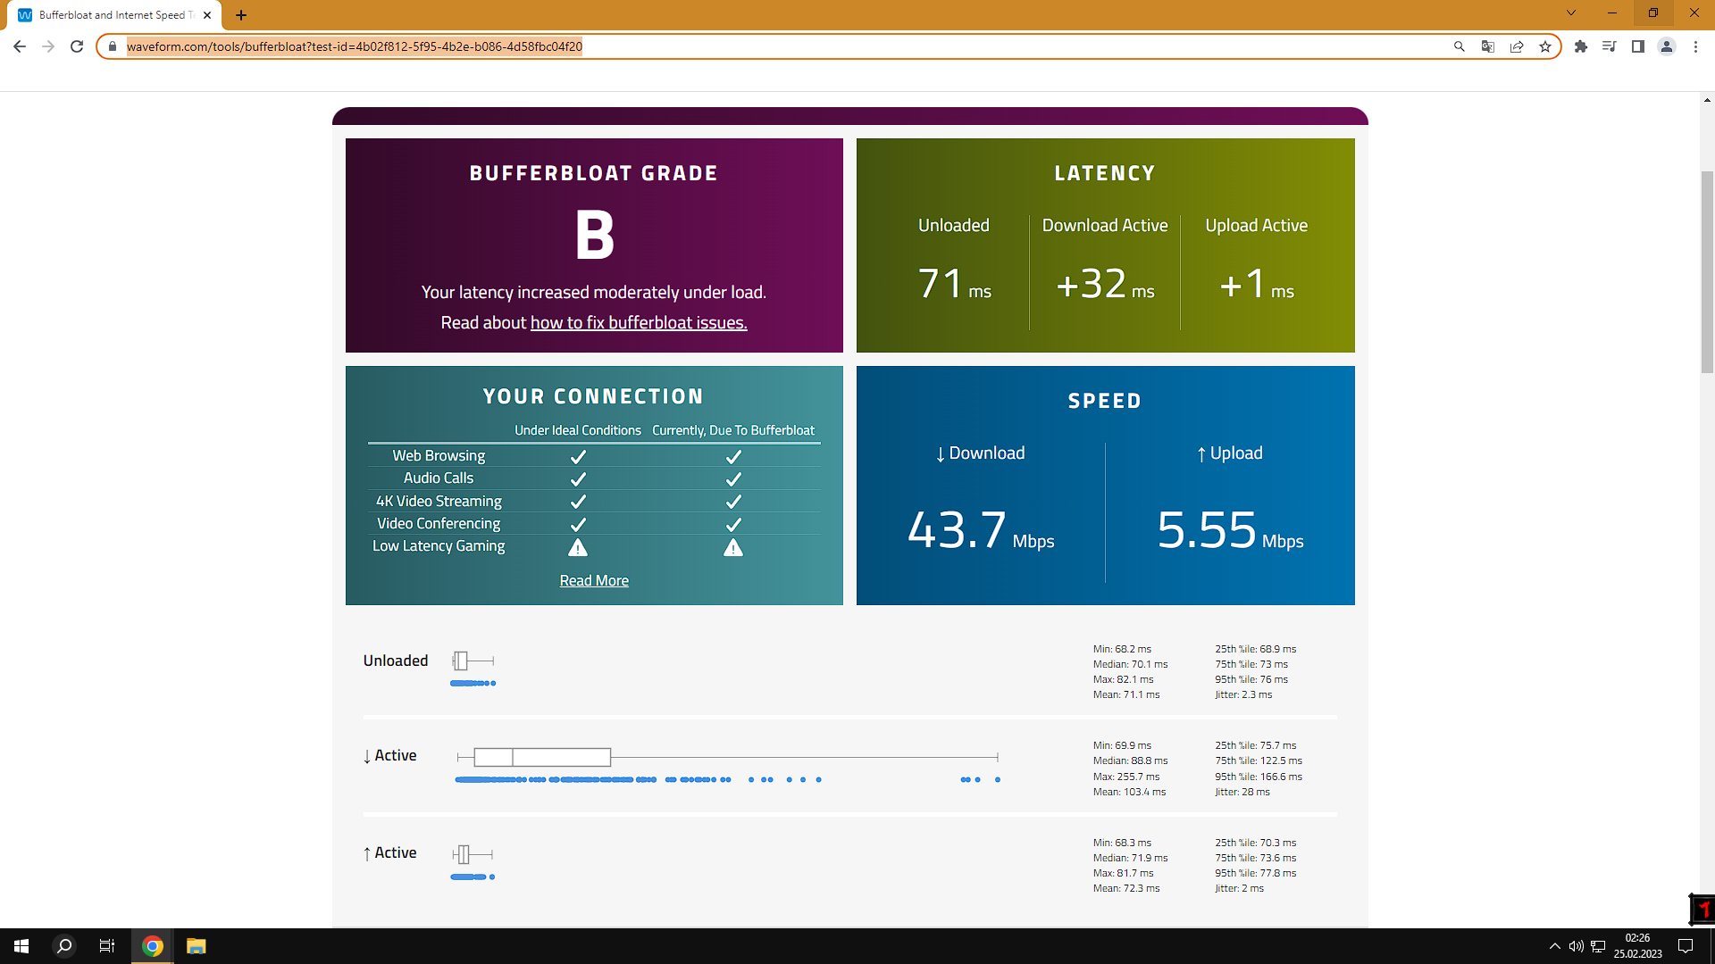Expand the tab search chevron

pyautogui.click(x=1570, y=13)
